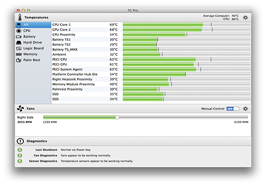This screenshot has height=185, width=266.
Task: Click the 6199 RPM maximum speed label
Action: (241, 122)
